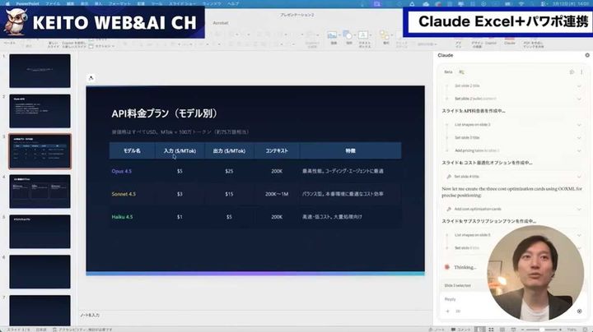Viewport: 593px width, 332px height.
Task: Click the "Slide 3 selected" chip
Action: point(457,286)
